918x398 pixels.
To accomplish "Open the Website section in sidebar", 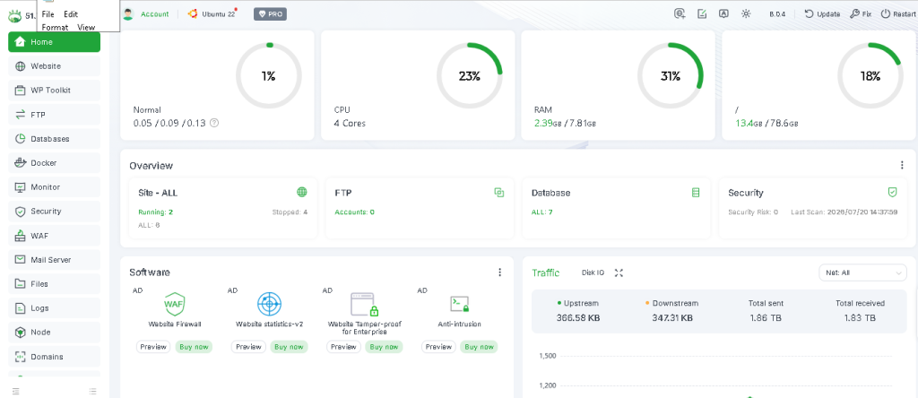I will coord(54,66).
